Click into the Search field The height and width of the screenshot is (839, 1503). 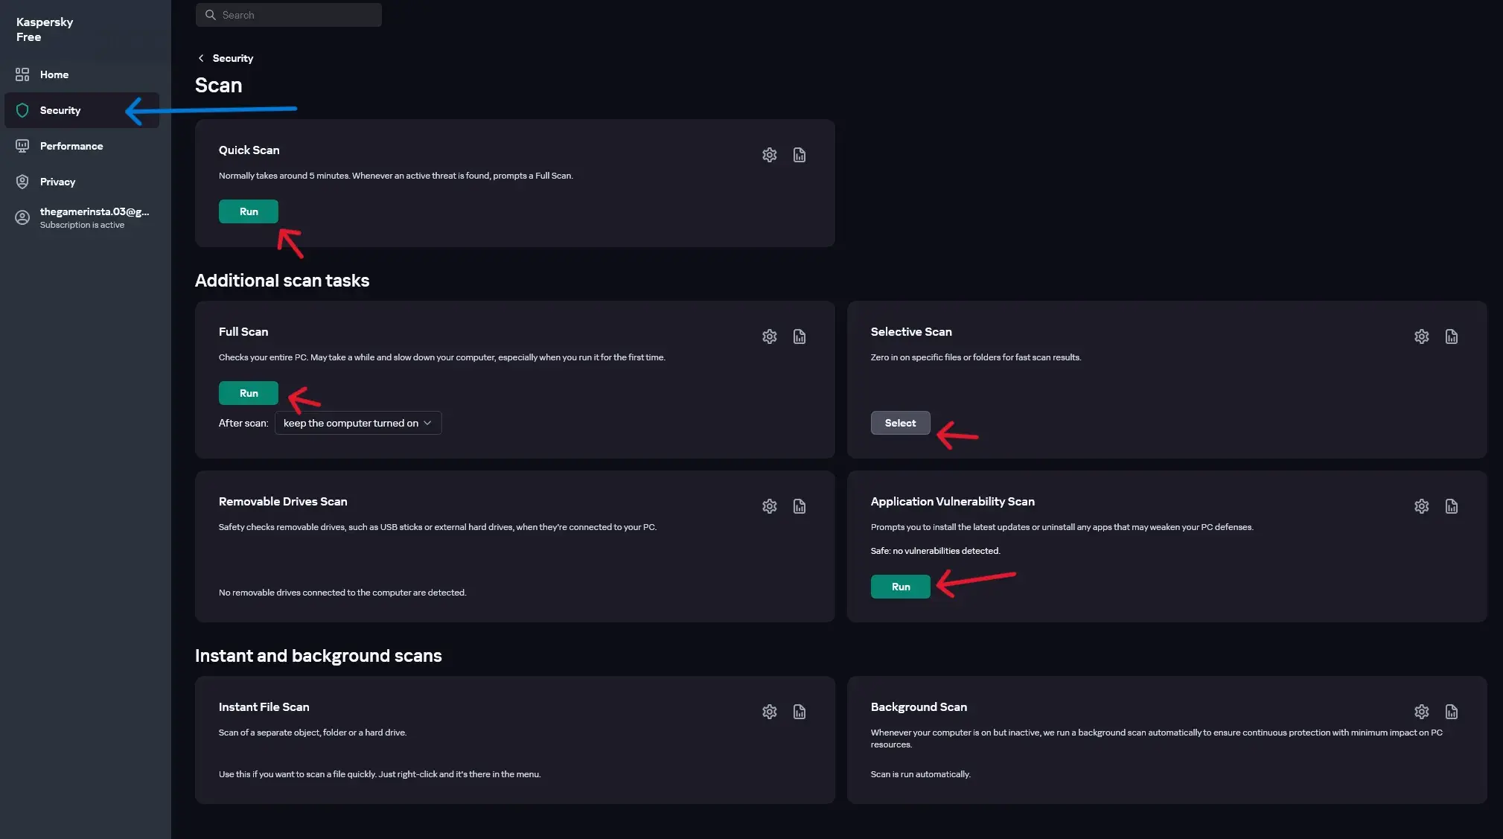coord(298,15)
